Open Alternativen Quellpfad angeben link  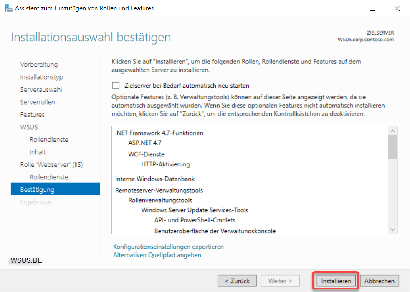[157, 255]
